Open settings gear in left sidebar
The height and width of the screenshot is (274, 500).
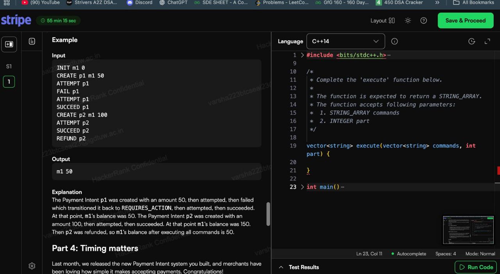32,266
